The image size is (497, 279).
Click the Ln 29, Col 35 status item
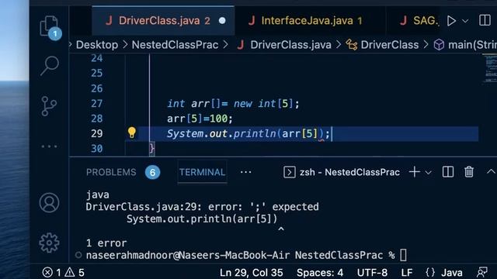252,272
